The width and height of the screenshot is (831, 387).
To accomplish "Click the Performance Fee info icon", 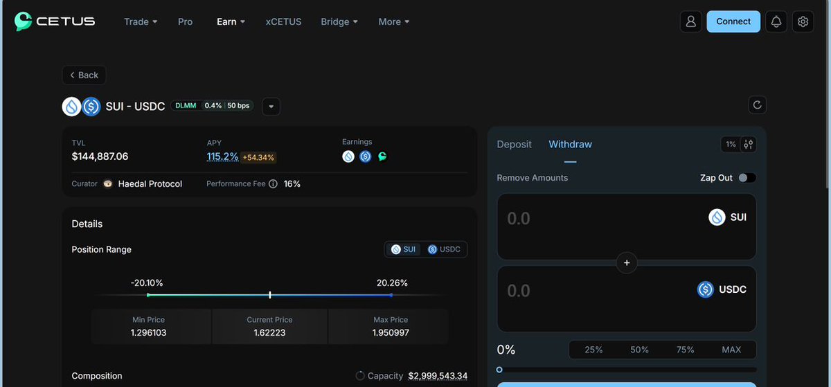I will (x=273, y=184).
